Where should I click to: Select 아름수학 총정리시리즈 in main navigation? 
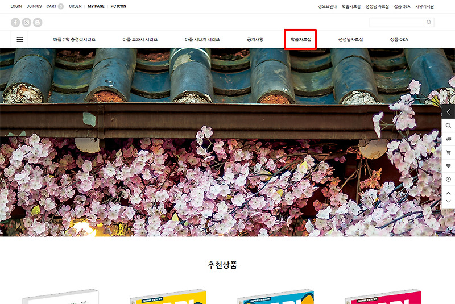tap(75, 39)
